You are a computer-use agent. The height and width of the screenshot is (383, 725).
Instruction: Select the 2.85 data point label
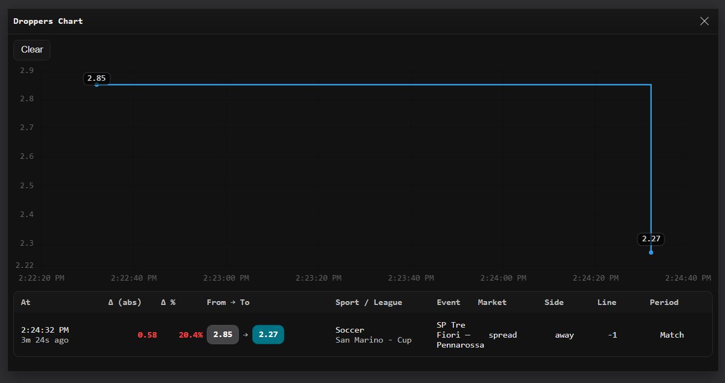[x=96, y=79]
